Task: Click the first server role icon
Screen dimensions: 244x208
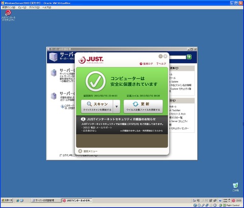Action: click(54, 73)
